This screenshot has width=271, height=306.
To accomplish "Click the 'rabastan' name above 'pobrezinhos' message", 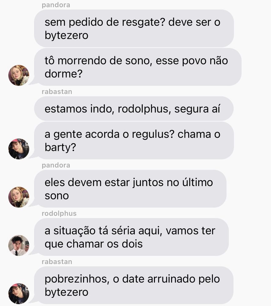I will 57,262.
